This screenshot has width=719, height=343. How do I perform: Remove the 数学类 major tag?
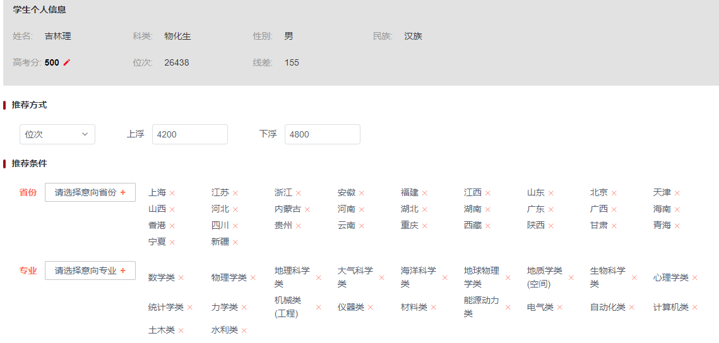coord(181,277)
